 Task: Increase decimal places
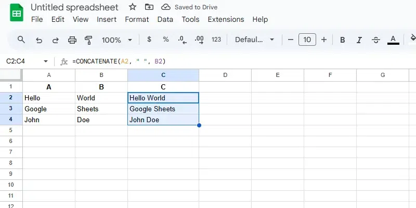[199, 40]
